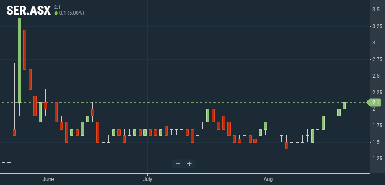Click the 3.5 price axis label
The image size is (385, 185).
point(376,10)
